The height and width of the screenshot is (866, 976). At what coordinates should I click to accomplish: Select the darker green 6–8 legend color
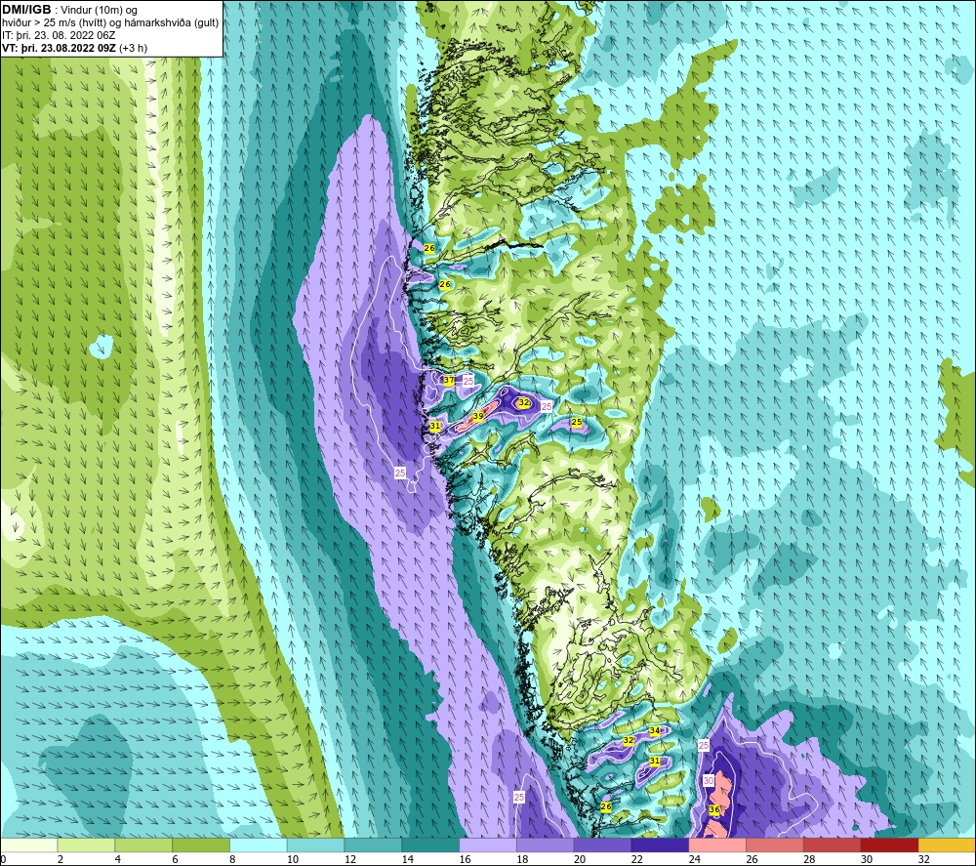201,845
